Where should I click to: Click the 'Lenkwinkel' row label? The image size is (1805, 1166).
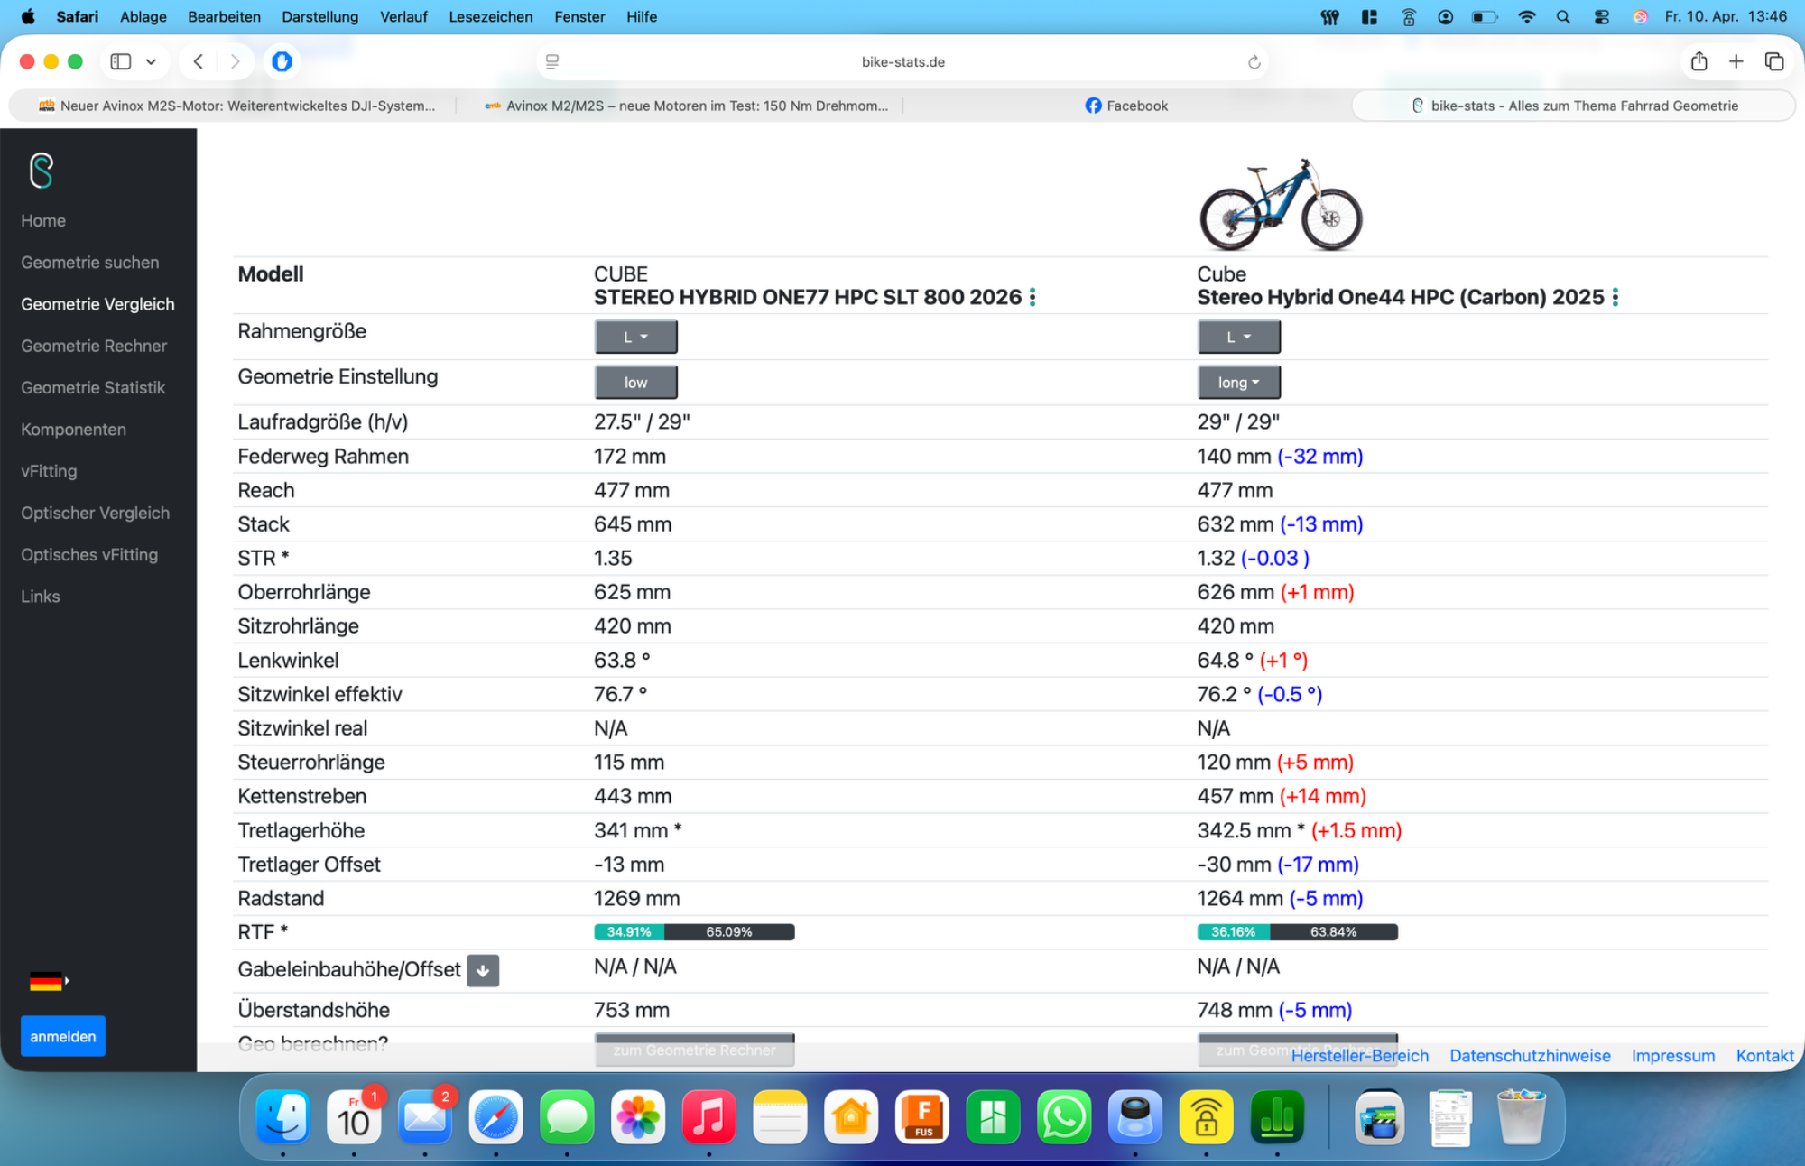pos(289,661)
